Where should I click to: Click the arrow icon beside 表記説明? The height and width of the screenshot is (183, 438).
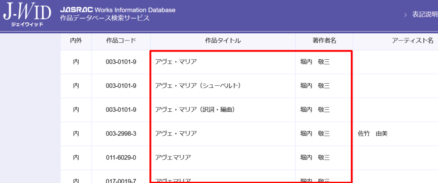click(x=405, y=15)
